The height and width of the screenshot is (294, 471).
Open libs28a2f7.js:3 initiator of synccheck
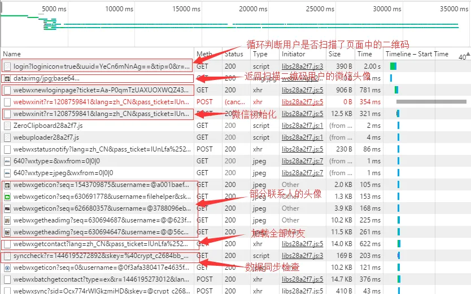[302, 256]
